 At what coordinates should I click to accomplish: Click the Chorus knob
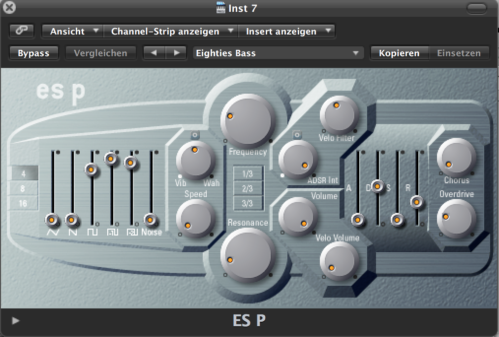[456, 158]
